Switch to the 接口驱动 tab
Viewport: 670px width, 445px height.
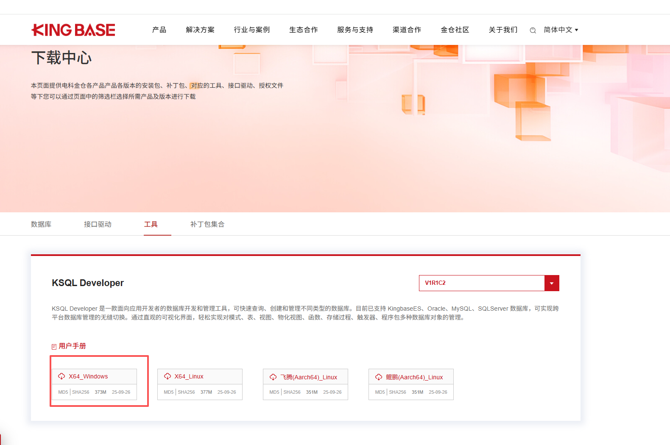point(98,224)
